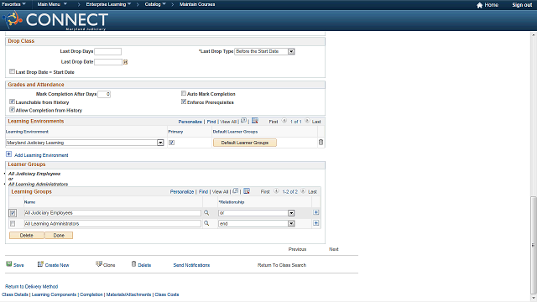Image resolution: width=537 pixels, height=302 pixels.
Task: Click Return to Delivery Method link
Action: [x=32, y=287]
